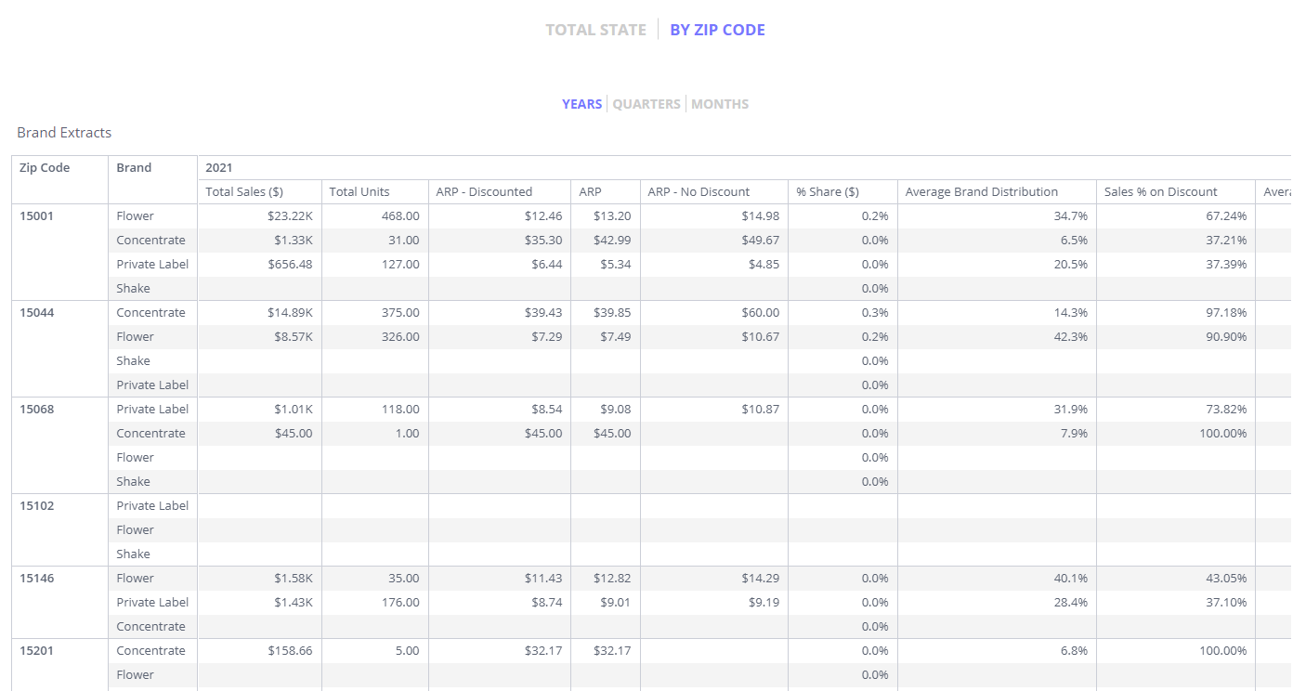Screen dimensions: 1293x691
Task: Click the Average Brand Distribution header
Action: pos(982,192)
